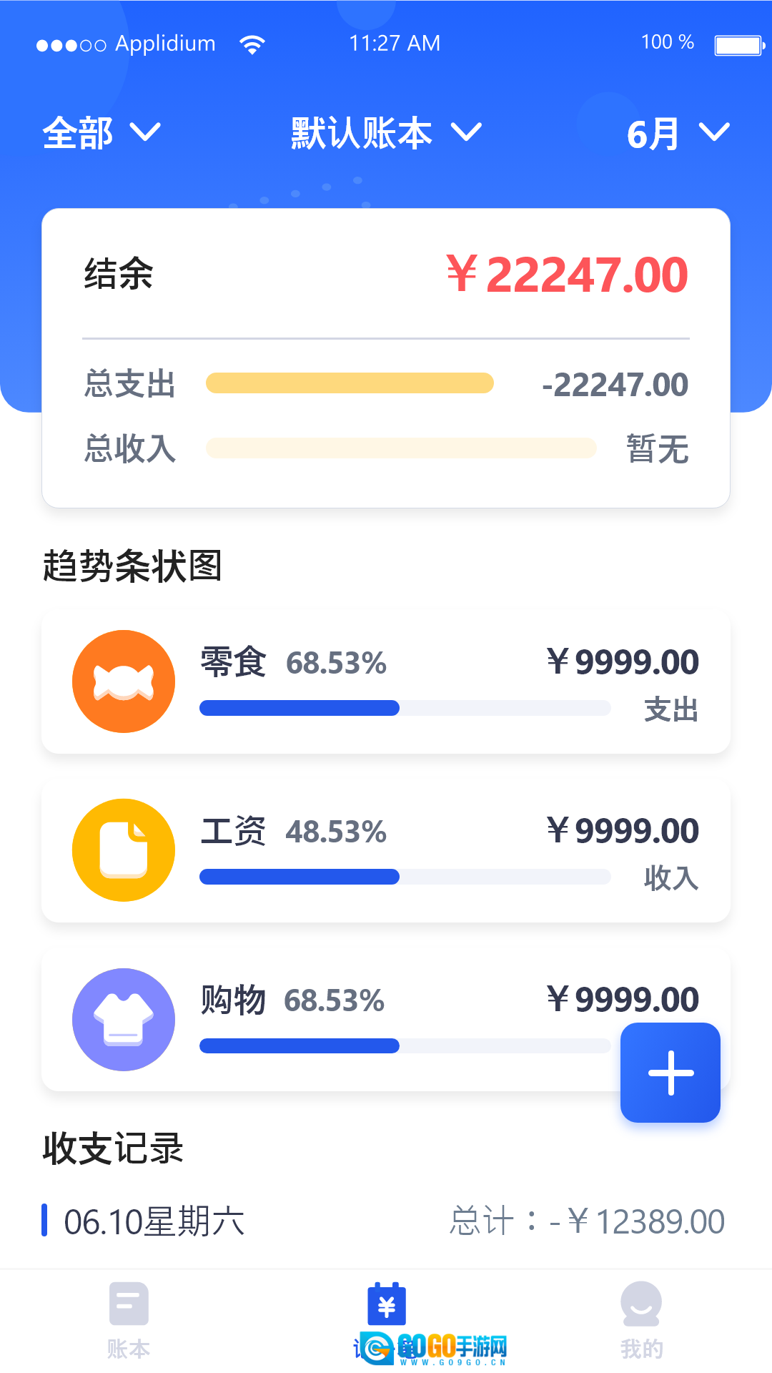Open the 6月 month picker dropdown
Screen dimensions: 772x1373
tap(677, 134)
